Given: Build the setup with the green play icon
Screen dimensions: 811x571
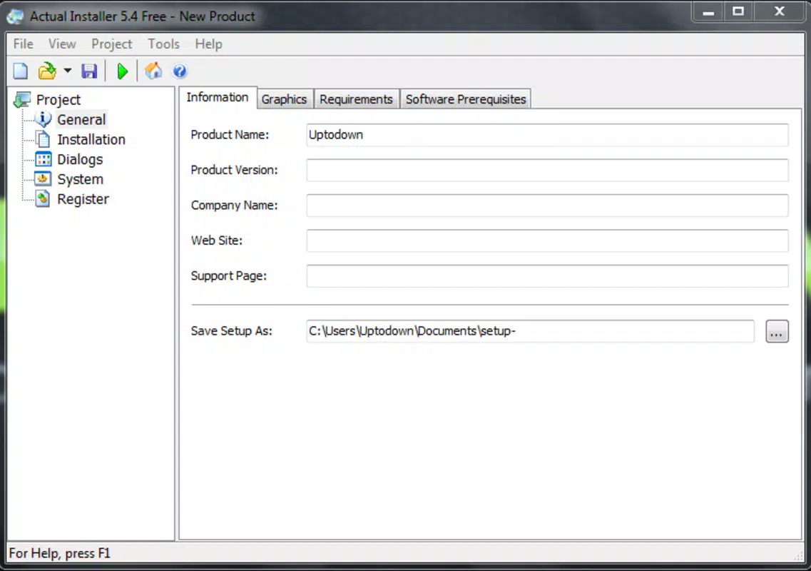Looking at the screenshot, I should coord(123,71).
